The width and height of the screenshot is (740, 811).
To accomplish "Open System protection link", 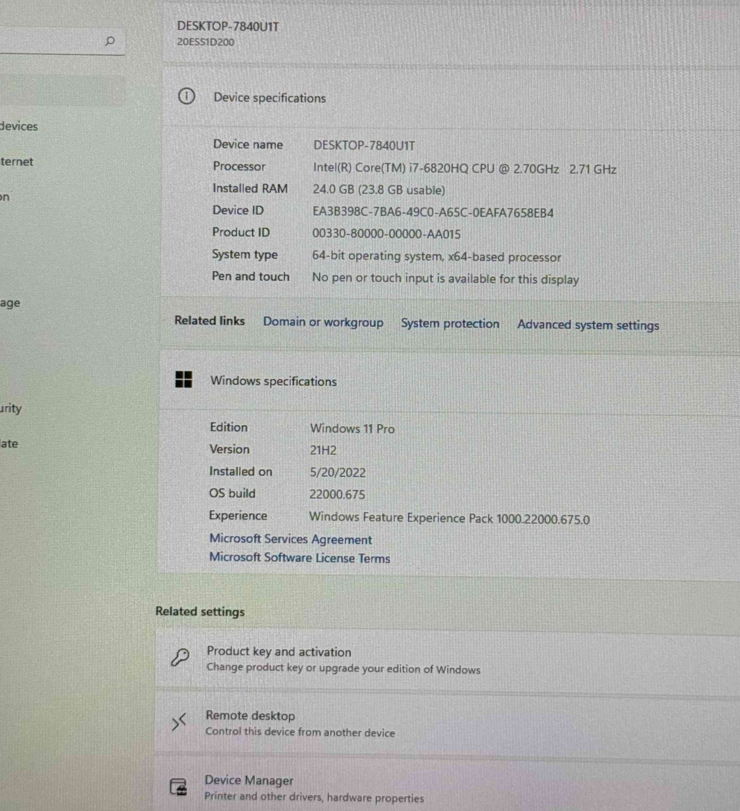I will tap(450, 323).
